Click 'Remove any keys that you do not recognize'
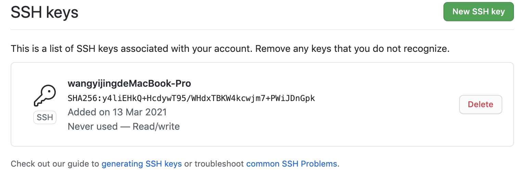This screenshot has width=528, height=170. point(352,49)
